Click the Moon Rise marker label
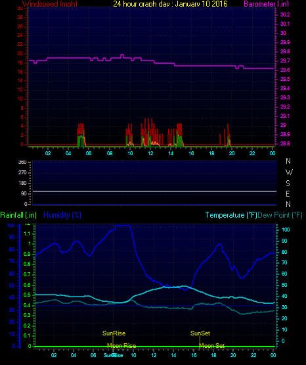 [x=121, y=346]
